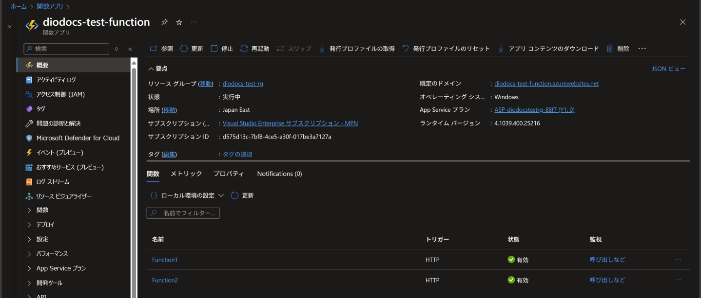Open Function2 row ellipsis menu
The image size is (701, 298).
678,280
